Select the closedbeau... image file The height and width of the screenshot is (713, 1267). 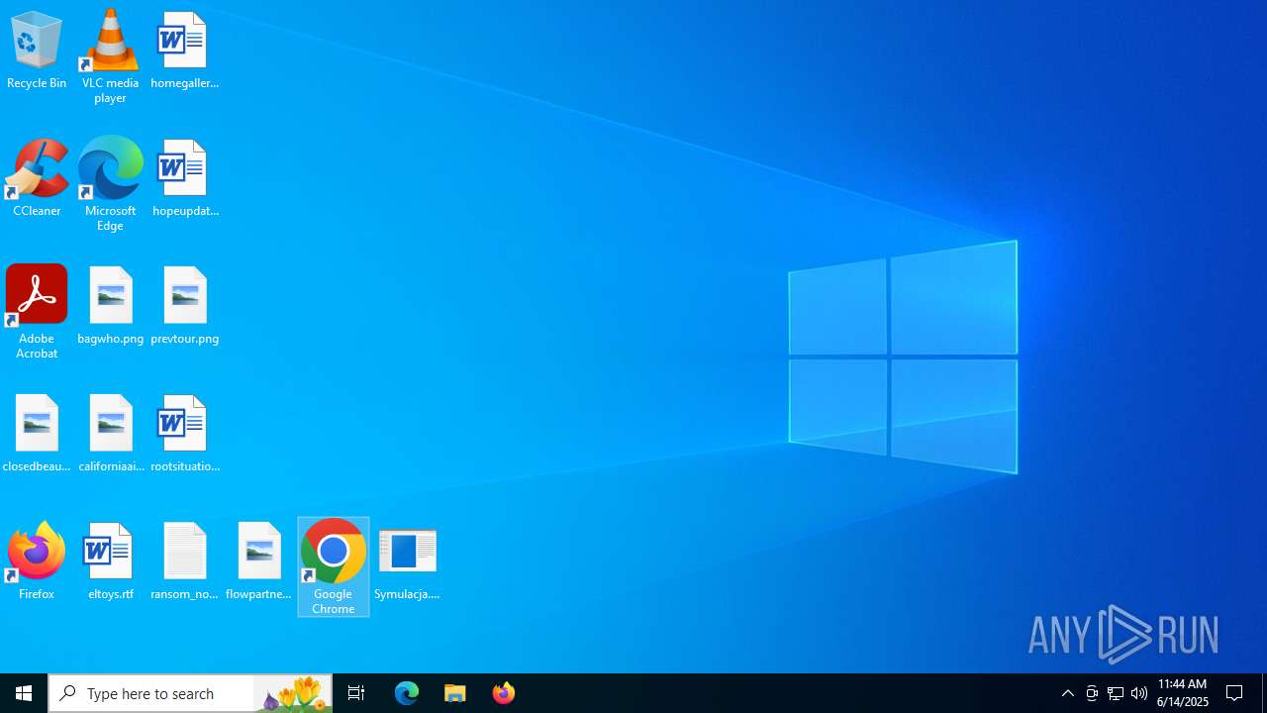(37, 433)
